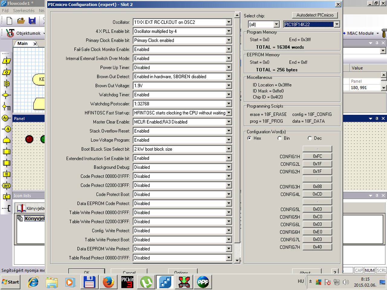This screenshot has width=387, height=290.
Task: Launch PICkit 3 from the taskbar
Action: click(x=127, y=282)
